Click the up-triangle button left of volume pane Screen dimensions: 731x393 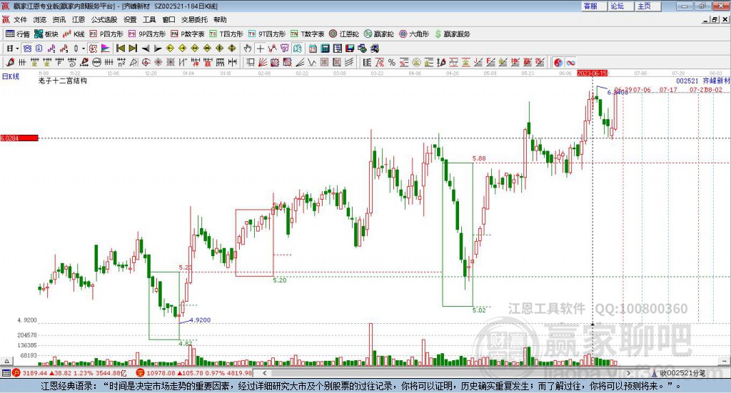pyautogui.click(x=6, y=361)
